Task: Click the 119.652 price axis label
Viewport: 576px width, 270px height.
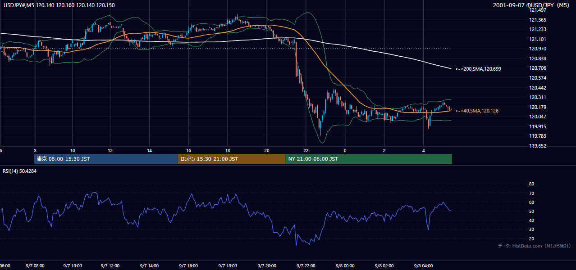Action: 537,146
